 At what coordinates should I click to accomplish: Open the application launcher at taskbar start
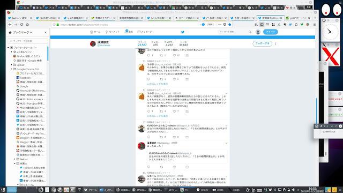(3, 190)
